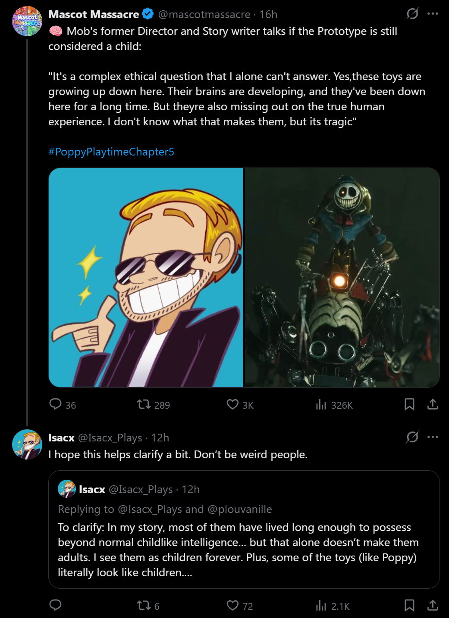This screenshot has height=618, width=449.
Task: Reply to Mascot Massacre's post
Action: click(x=56, y=404)
